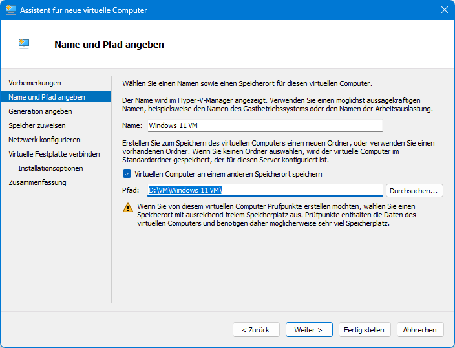Click 'Weiter >' to continue
Viewport: 455px width, 348px height.
click(309, 329)
